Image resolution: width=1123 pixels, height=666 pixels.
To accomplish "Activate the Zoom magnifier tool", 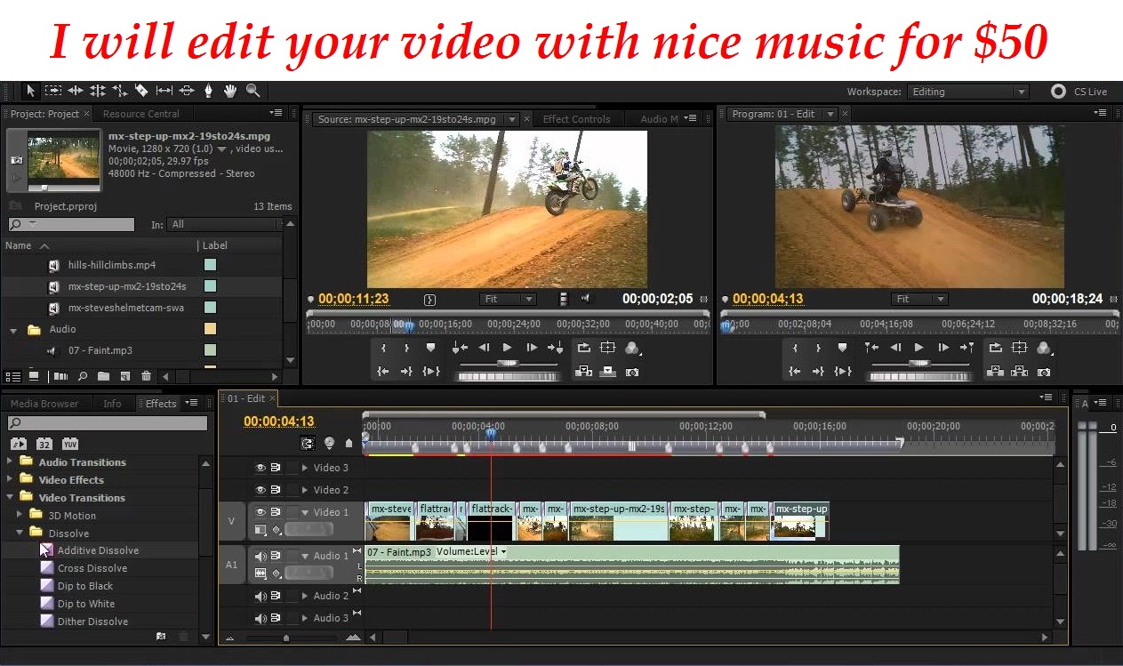I will tap(253, 91).
